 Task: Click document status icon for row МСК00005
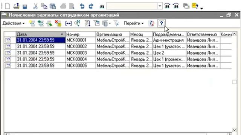[8, 66]
